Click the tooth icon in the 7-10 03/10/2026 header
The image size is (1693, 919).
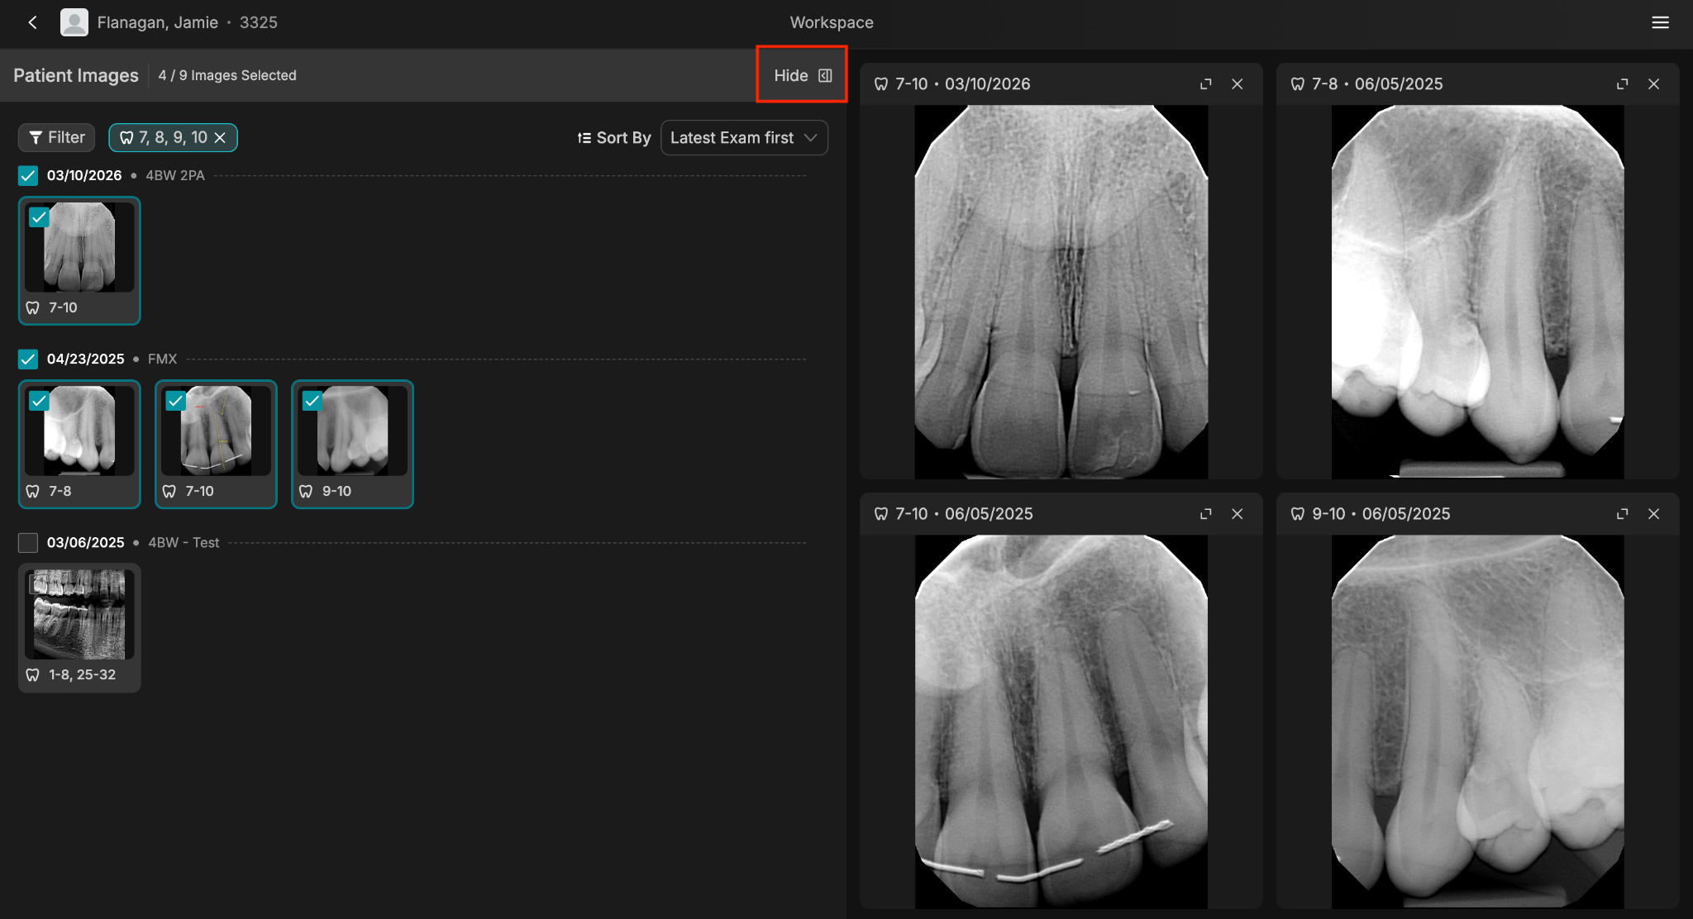[881, 83]
